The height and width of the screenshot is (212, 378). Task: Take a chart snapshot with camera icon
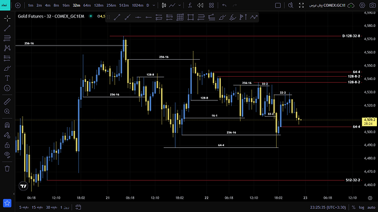pyautogui.click(x=373, y=5)
